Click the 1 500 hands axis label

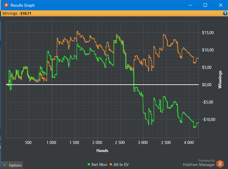74,143
